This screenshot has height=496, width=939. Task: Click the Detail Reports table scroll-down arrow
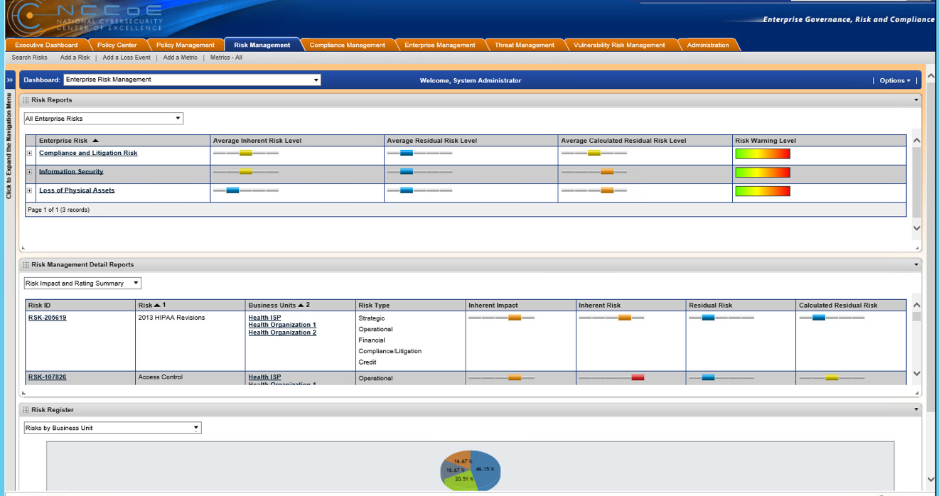pyautogui.click(x=916, y=374)
